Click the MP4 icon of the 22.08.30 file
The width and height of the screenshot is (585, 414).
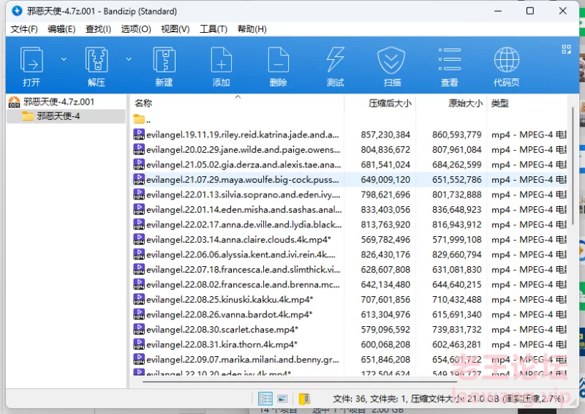[139, 329]
